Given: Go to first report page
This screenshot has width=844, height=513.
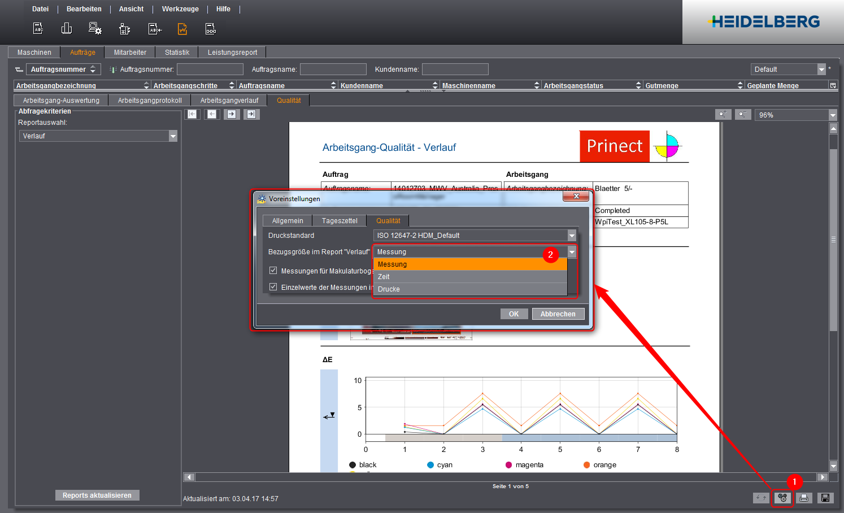Looking at the screenshot, I should click(193, 114).
